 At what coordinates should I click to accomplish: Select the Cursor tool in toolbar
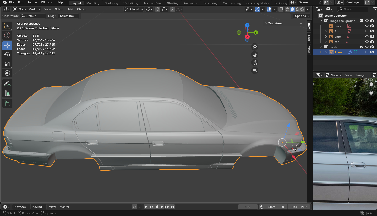click(7, 35)
